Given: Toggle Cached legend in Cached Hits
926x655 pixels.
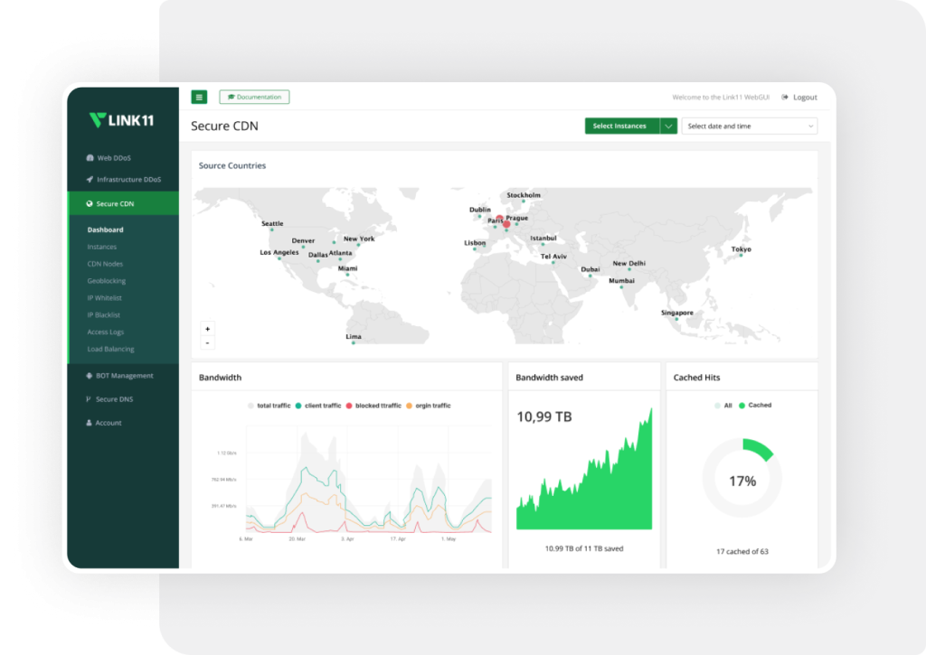Looking at the screenshot, I should (x=755, y=405).
